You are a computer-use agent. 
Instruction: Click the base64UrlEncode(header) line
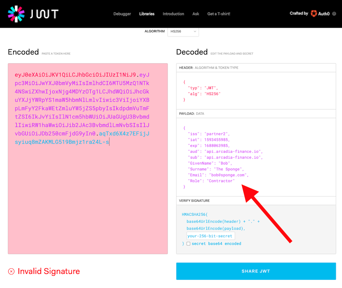tap(223, 221)
